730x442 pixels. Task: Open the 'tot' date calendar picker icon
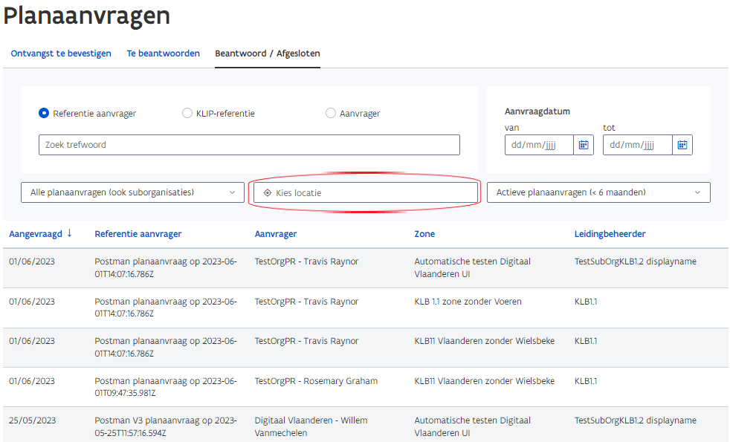[682, 145]
